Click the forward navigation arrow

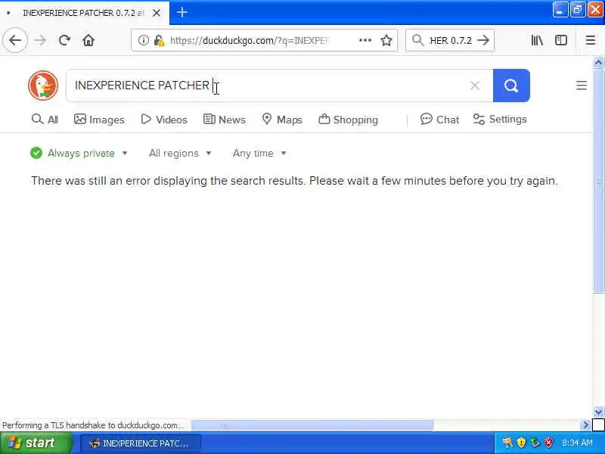click(x=40, y=40)
